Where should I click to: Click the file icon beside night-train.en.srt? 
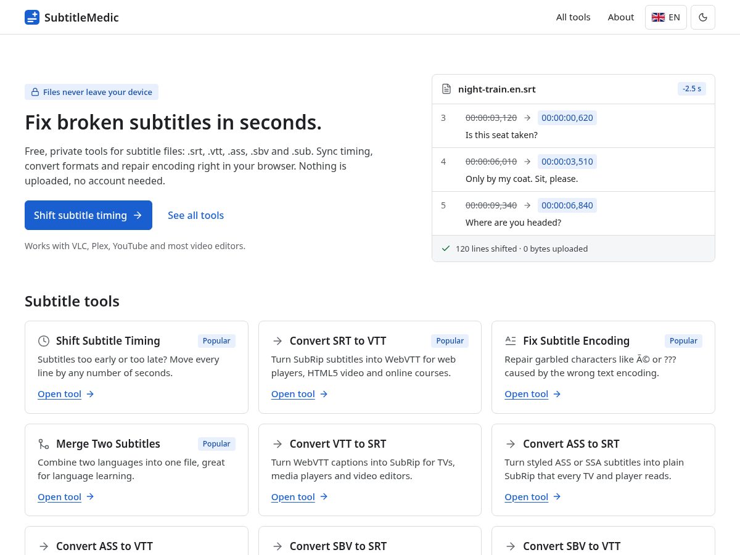click(446, 89)
